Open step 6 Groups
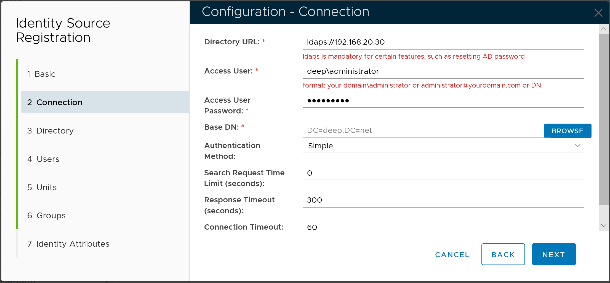Screen dimensions: 610x283 click(46, 216)
